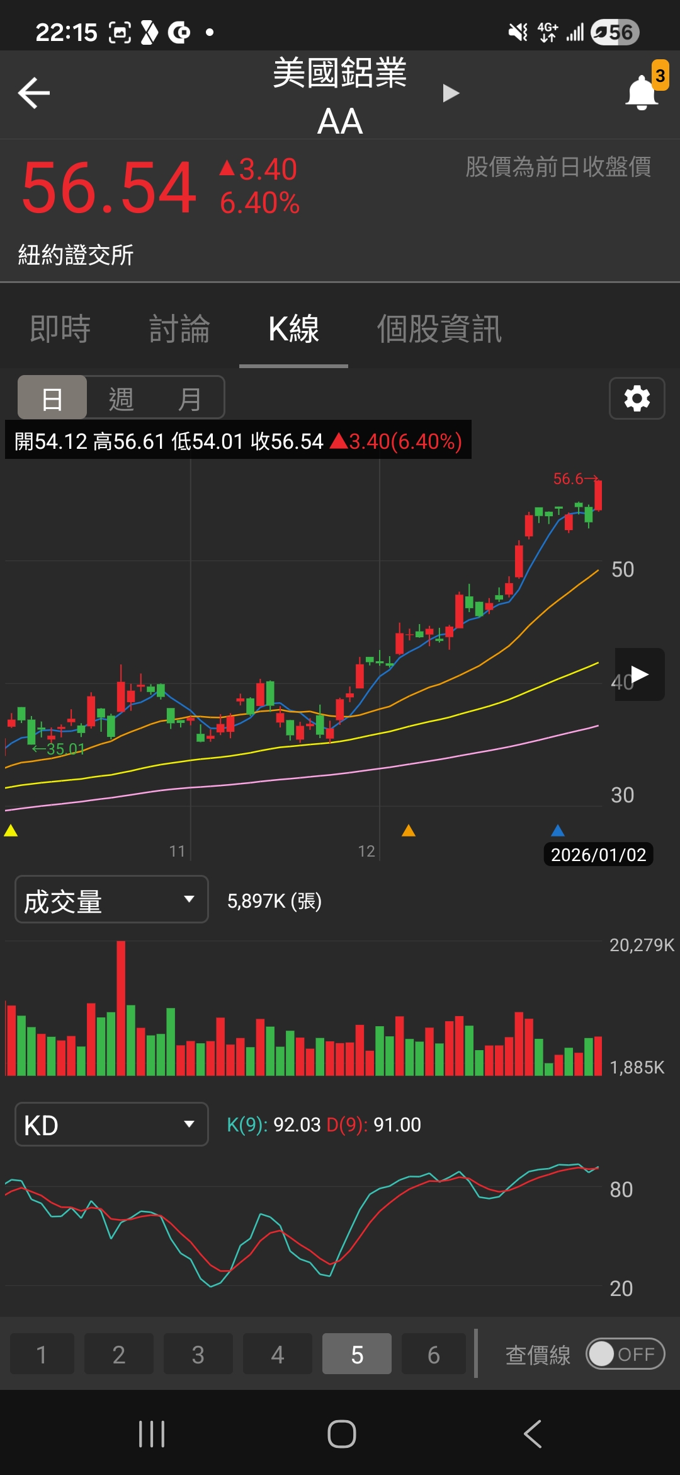
Task: Open the notification bell with badge 3
Action: 645,90
